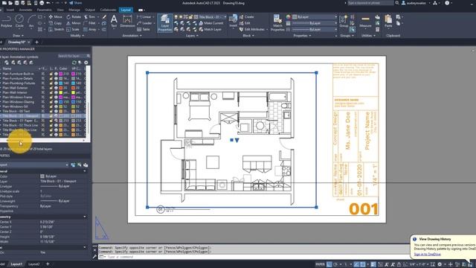Select the Text annotation tool
The width and height of the screenshot is (476, 268).
tap(114, 22)
